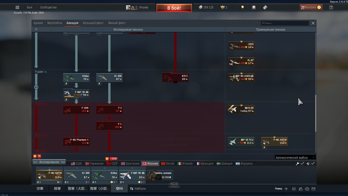Select the Британия nation
This screenshot has height=196, width=348.
pyautogui.click(x=130, y=164)
